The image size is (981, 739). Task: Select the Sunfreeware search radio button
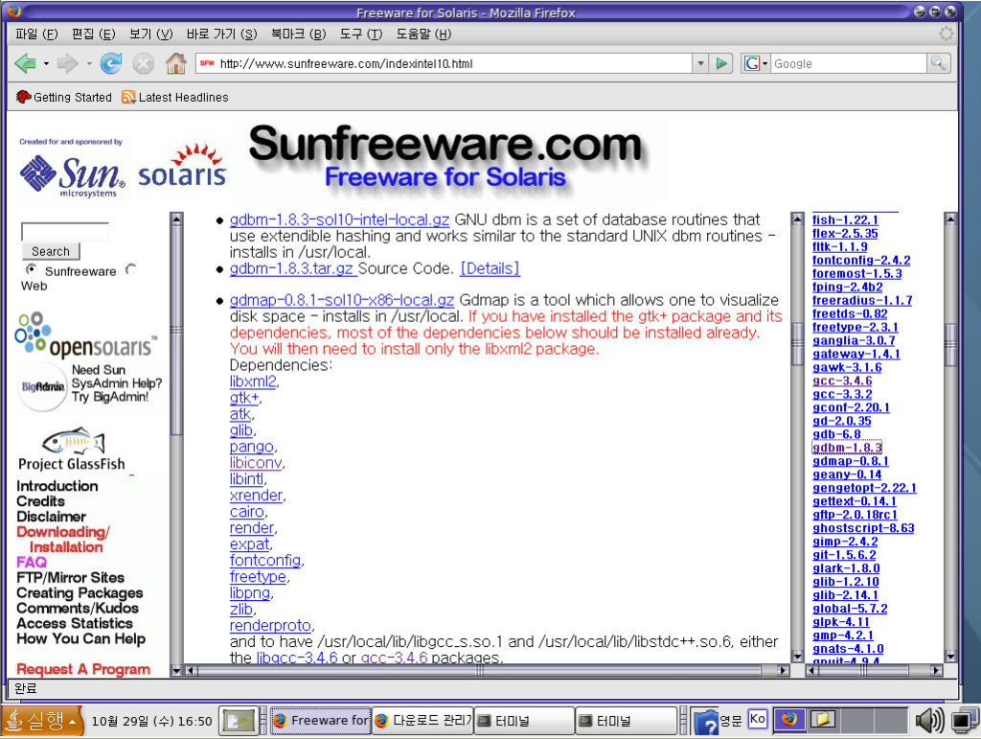pos(32,269)
